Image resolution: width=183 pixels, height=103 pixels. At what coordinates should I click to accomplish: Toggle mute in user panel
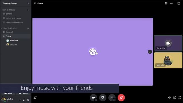pos(20,100)
